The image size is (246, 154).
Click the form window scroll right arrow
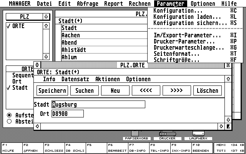coord(221,126)
